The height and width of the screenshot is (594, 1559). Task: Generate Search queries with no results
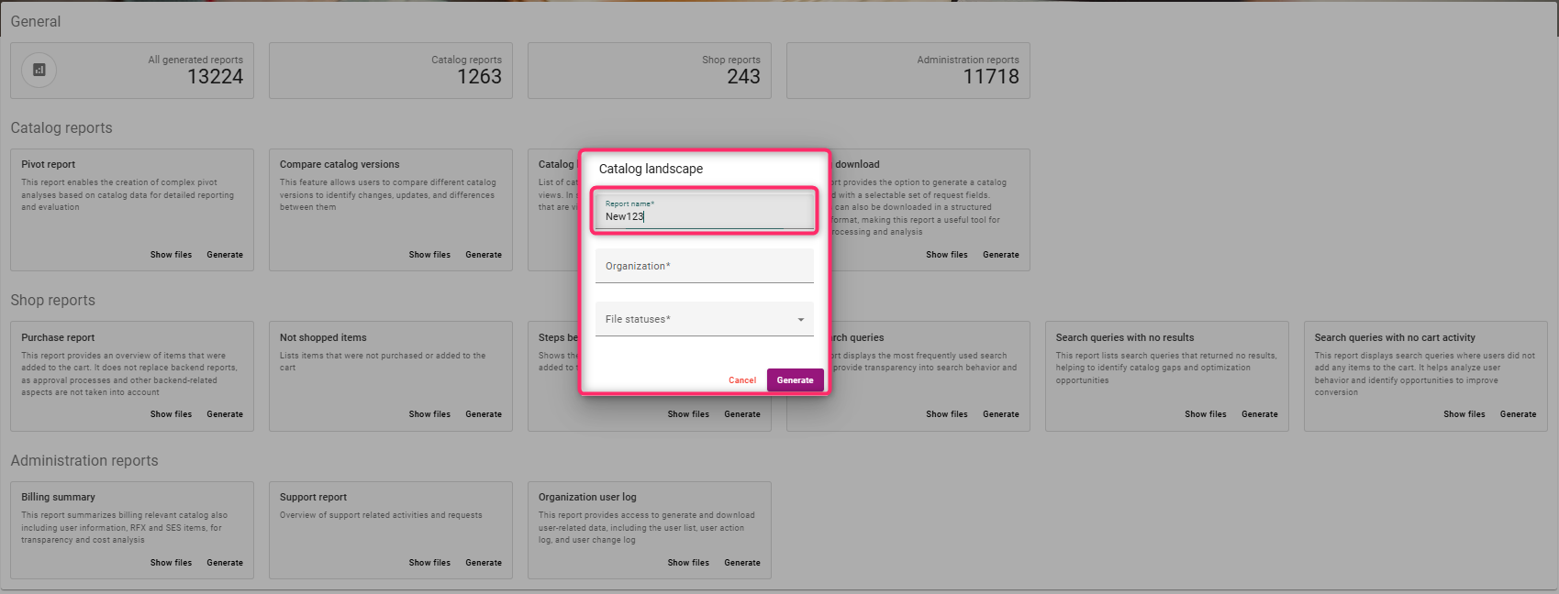[1259, 414]
